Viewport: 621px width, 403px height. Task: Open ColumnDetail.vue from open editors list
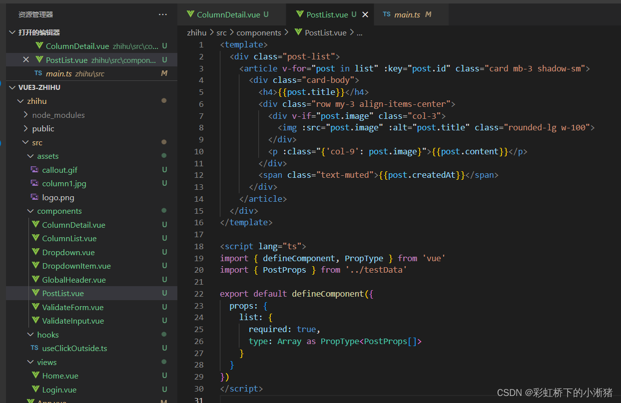91,46
